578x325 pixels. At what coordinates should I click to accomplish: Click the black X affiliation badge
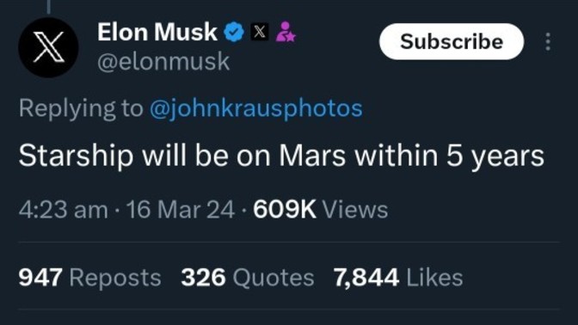coord(260,32)
